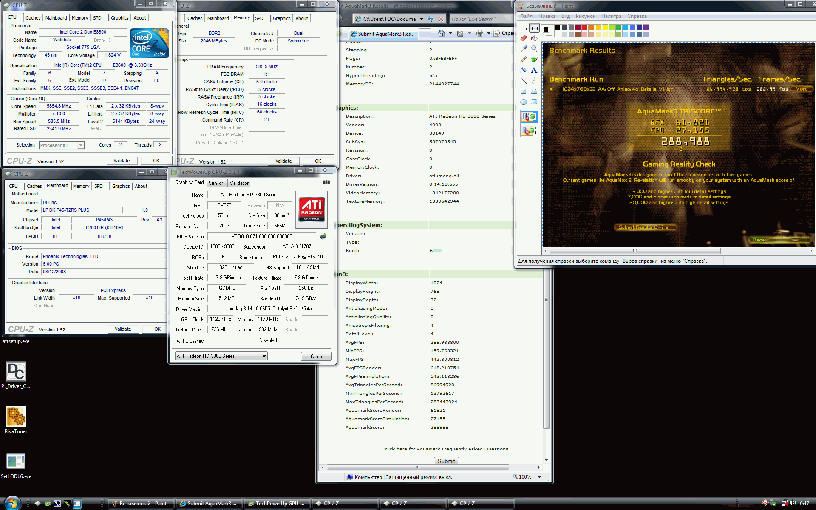This screenshot has width=816, height=510.
Task: Click Validate in the top-left CPU-Z window
Action: [122, 161]
